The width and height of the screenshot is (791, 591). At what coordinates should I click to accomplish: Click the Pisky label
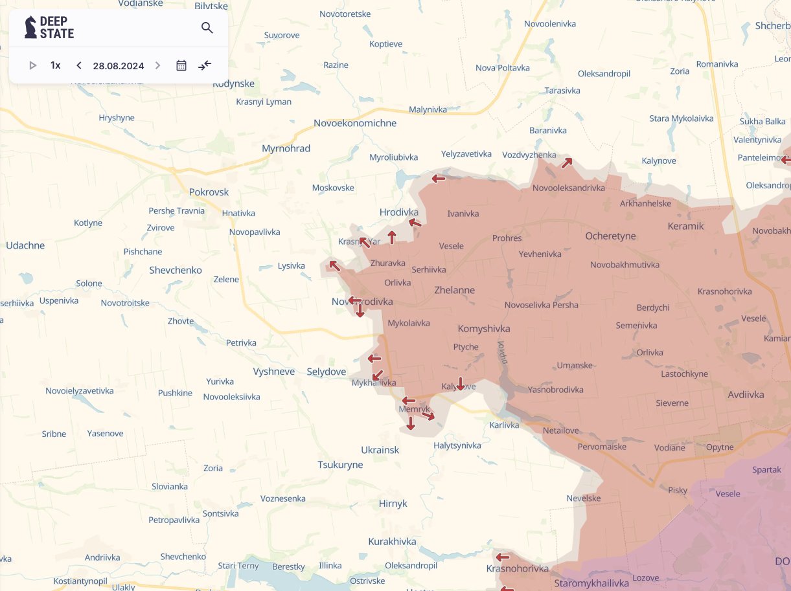pos(678,490)
